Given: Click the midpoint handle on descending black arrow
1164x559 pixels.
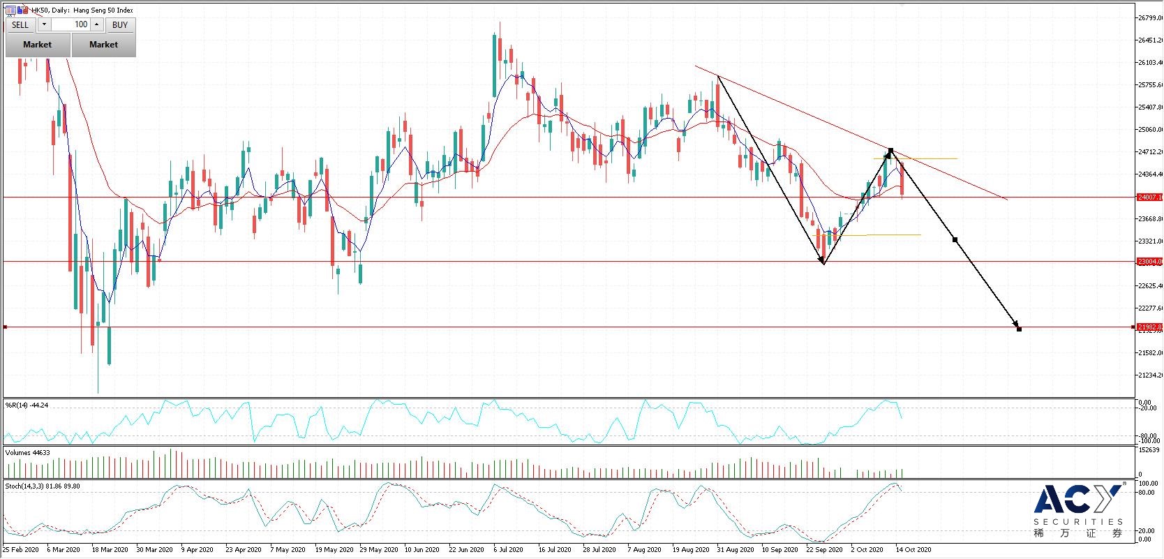Looking at the screenshot, I should tap(955, 240).
